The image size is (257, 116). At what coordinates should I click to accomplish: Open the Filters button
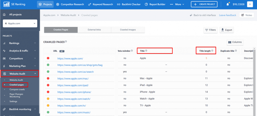211,30
